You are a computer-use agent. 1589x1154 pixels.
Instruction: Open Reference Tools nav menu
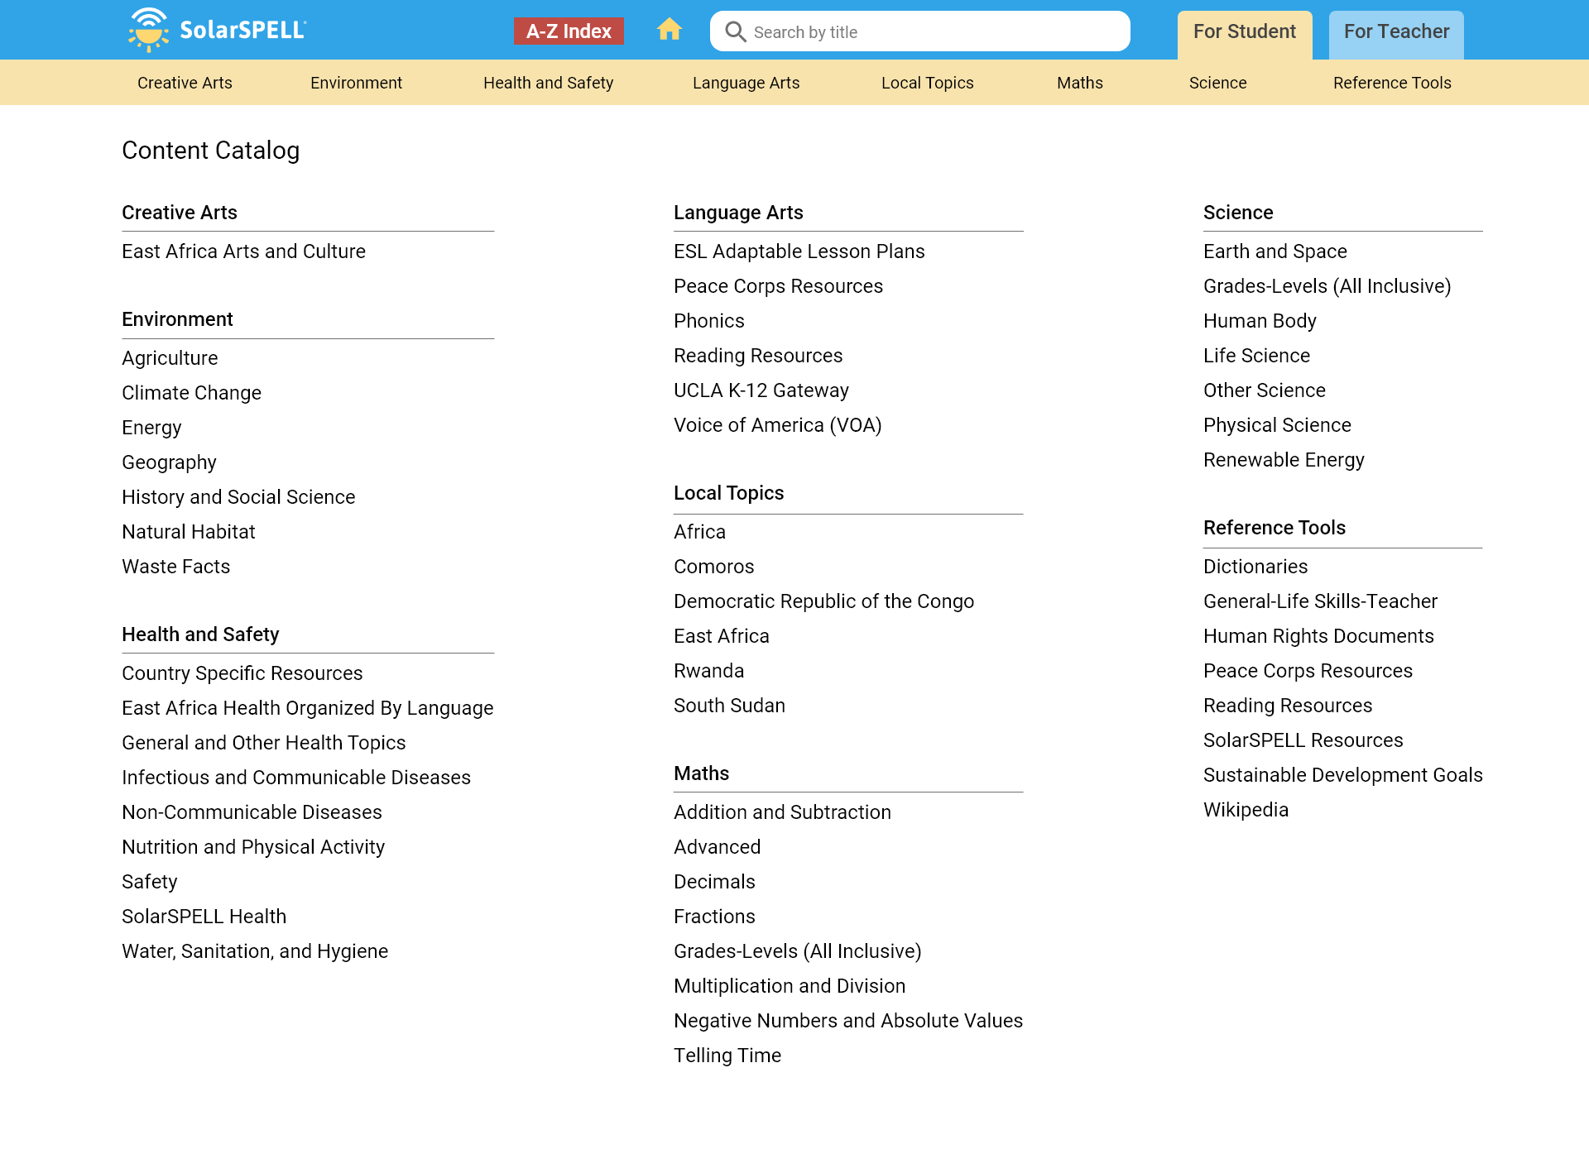click(1392, 83)
